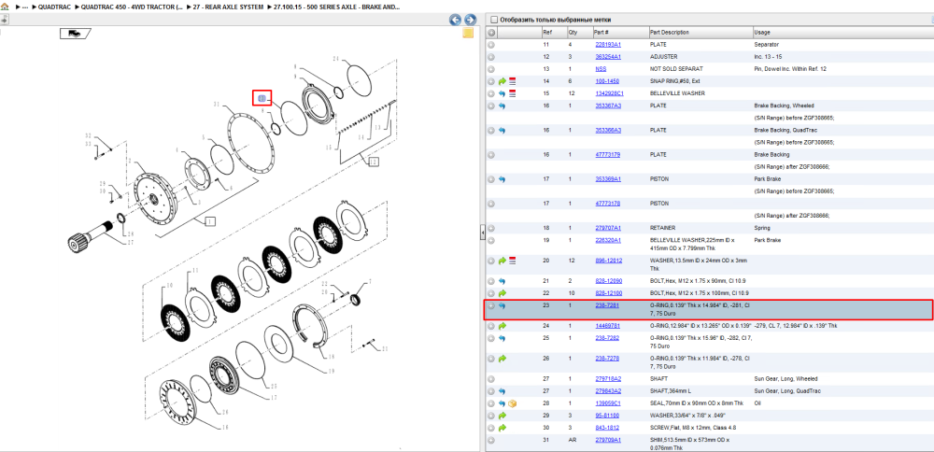Collapse the splitter between diagram and parts list
The image size is (934, 452).
[x=483, y=233]
